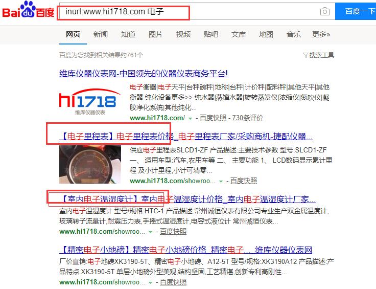Expand the 更多» menu

[x=321, y=34]
